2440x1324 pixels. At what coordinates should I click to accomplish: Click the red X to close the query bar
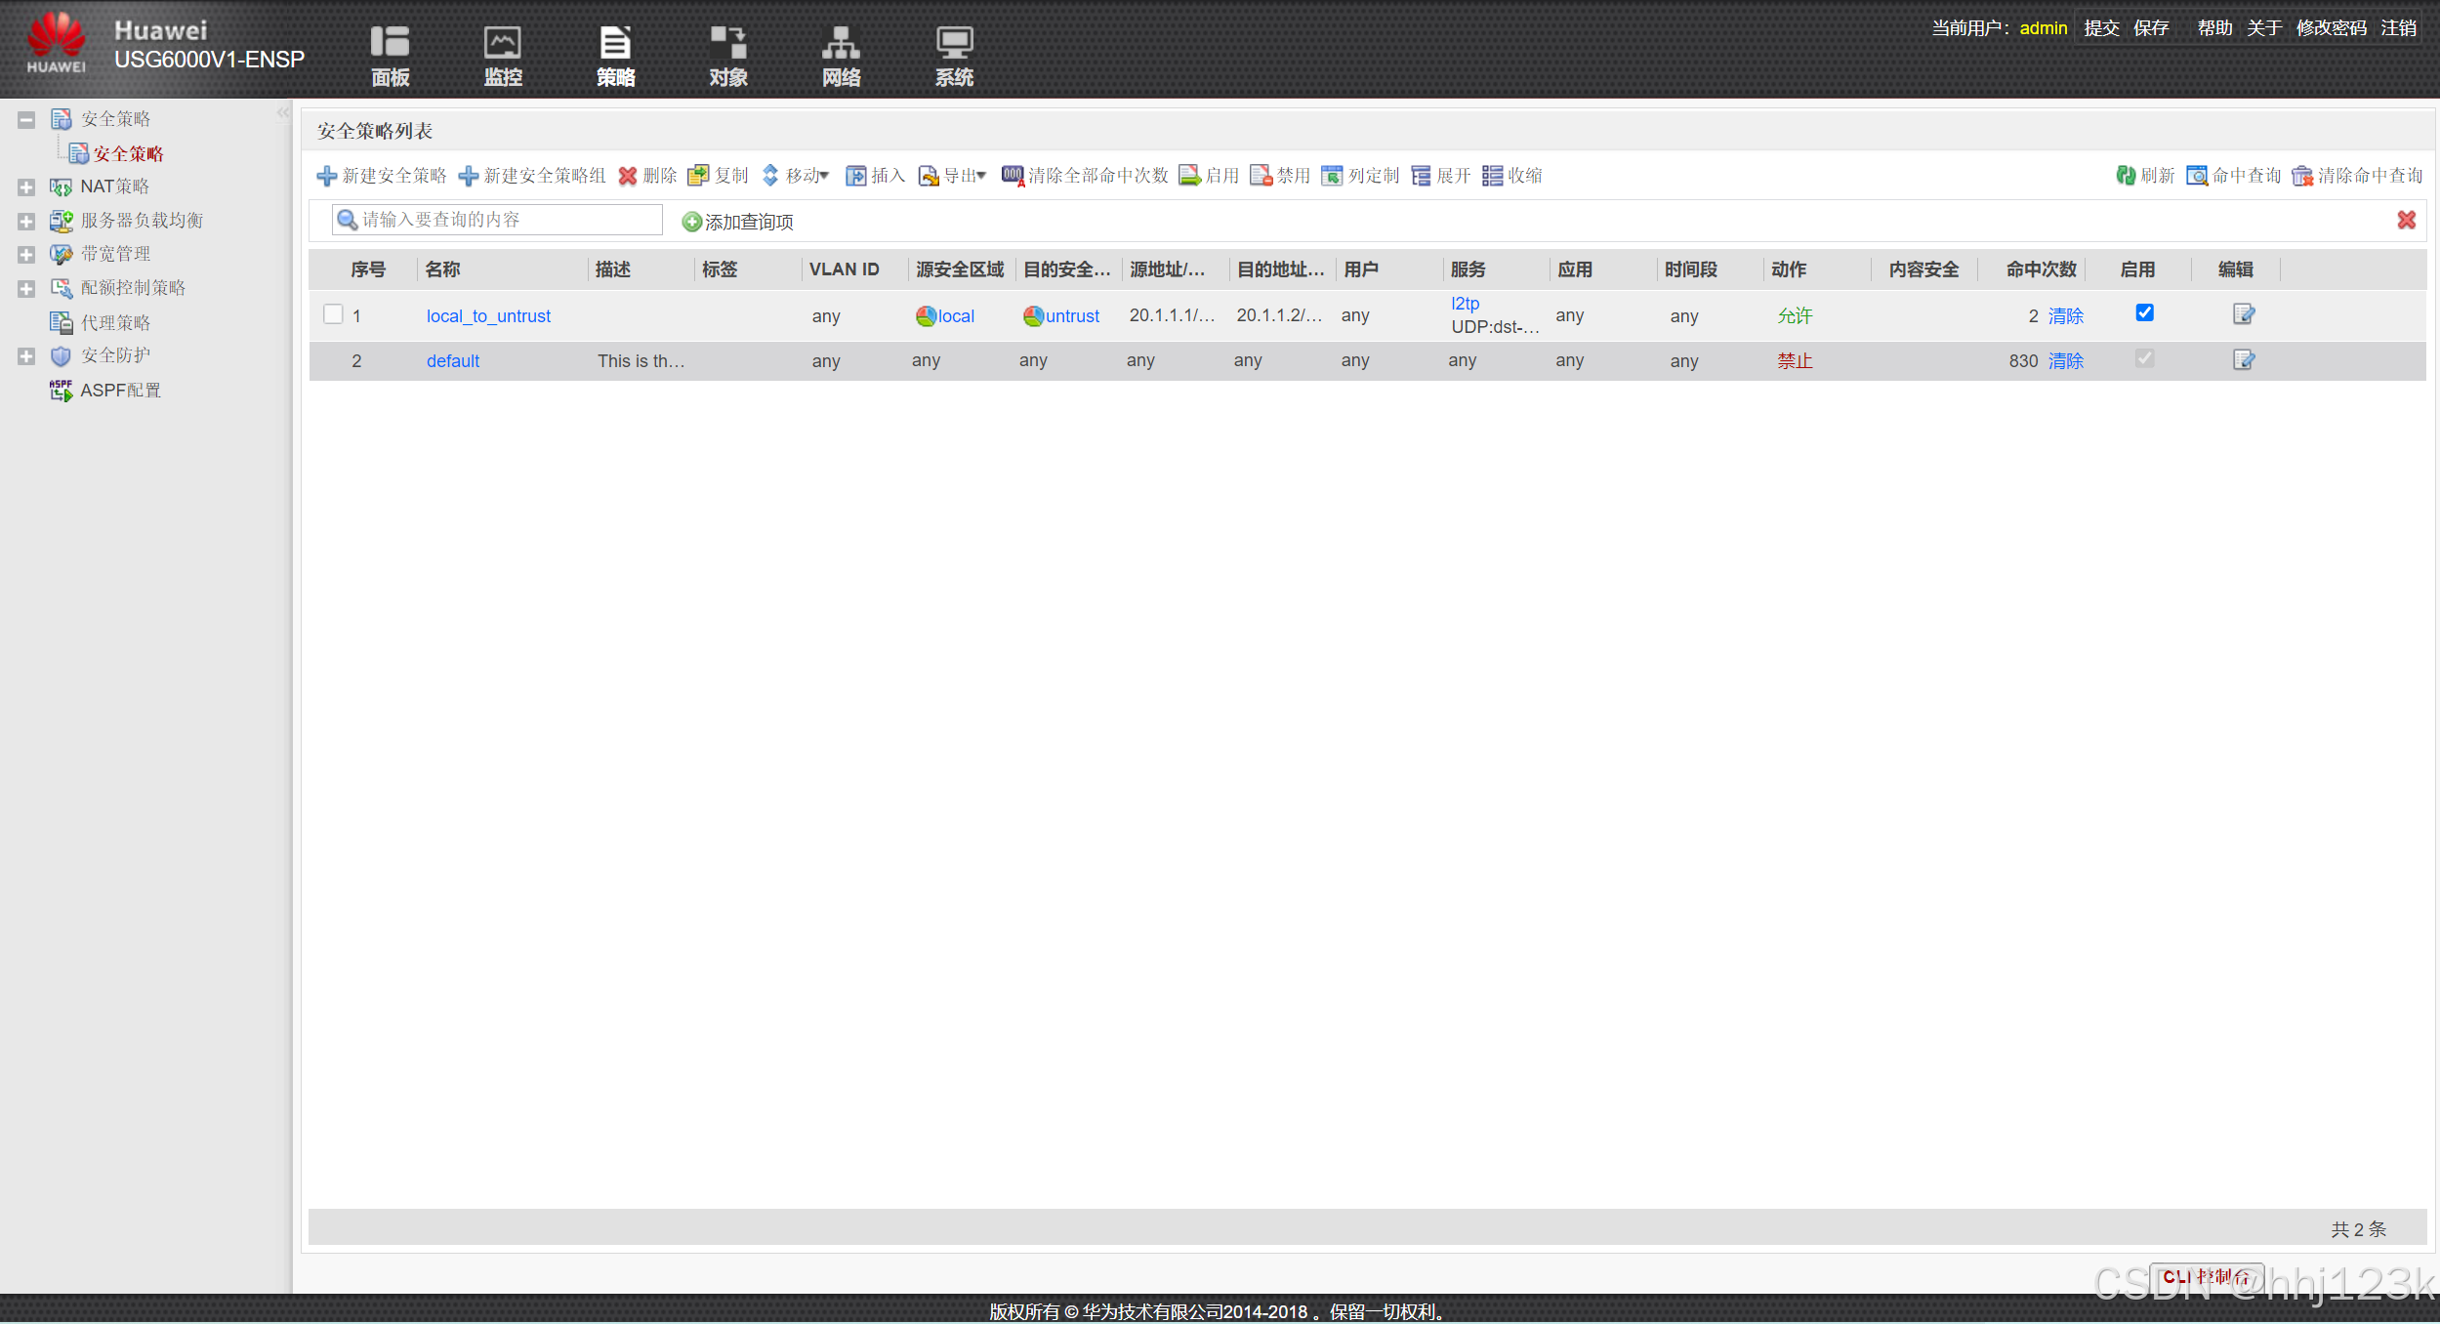(x=2406, y=221)
